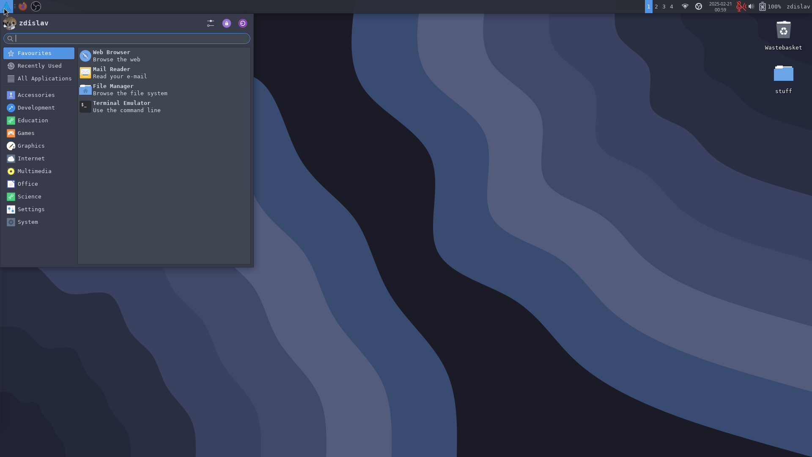Open the zdislav user menu in panel
The image size is (812, 457).
click(x=798, y=6)
